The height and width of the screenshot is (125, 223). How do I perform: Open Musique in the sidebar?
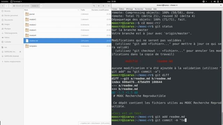pyautogui.click(x=7, y=28)
